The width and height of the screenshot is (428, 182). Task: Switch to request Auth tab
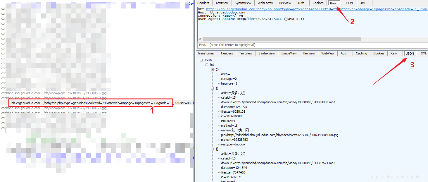coord(301,3)
